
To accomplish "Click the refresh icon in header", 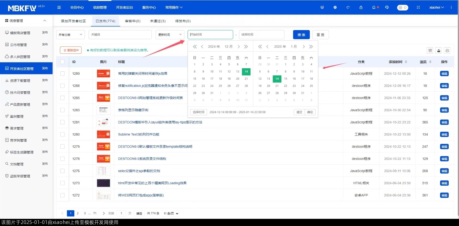I will tap(348, 7).
